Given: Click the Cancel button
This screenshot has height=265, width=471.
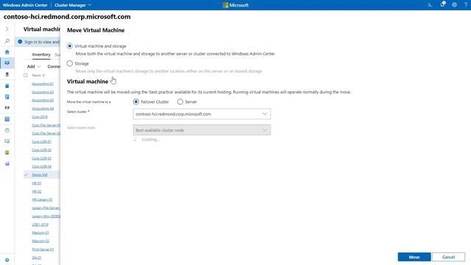Looking at the screenshot, I should click(x=448, y=257).
